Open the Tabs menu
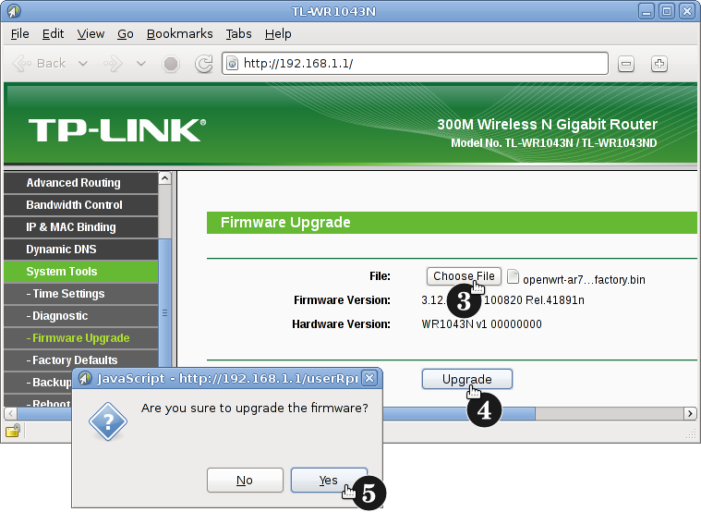 tap(238, 34)
